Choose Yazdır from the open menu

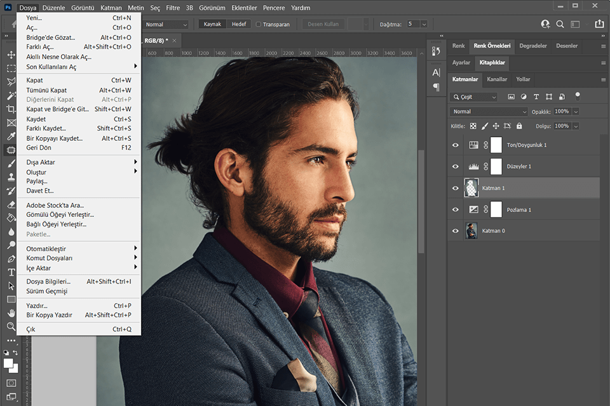(38, 305)
